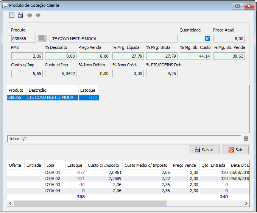Click the Entrada column header
The image size is (257, 213).
click(34, 165)
